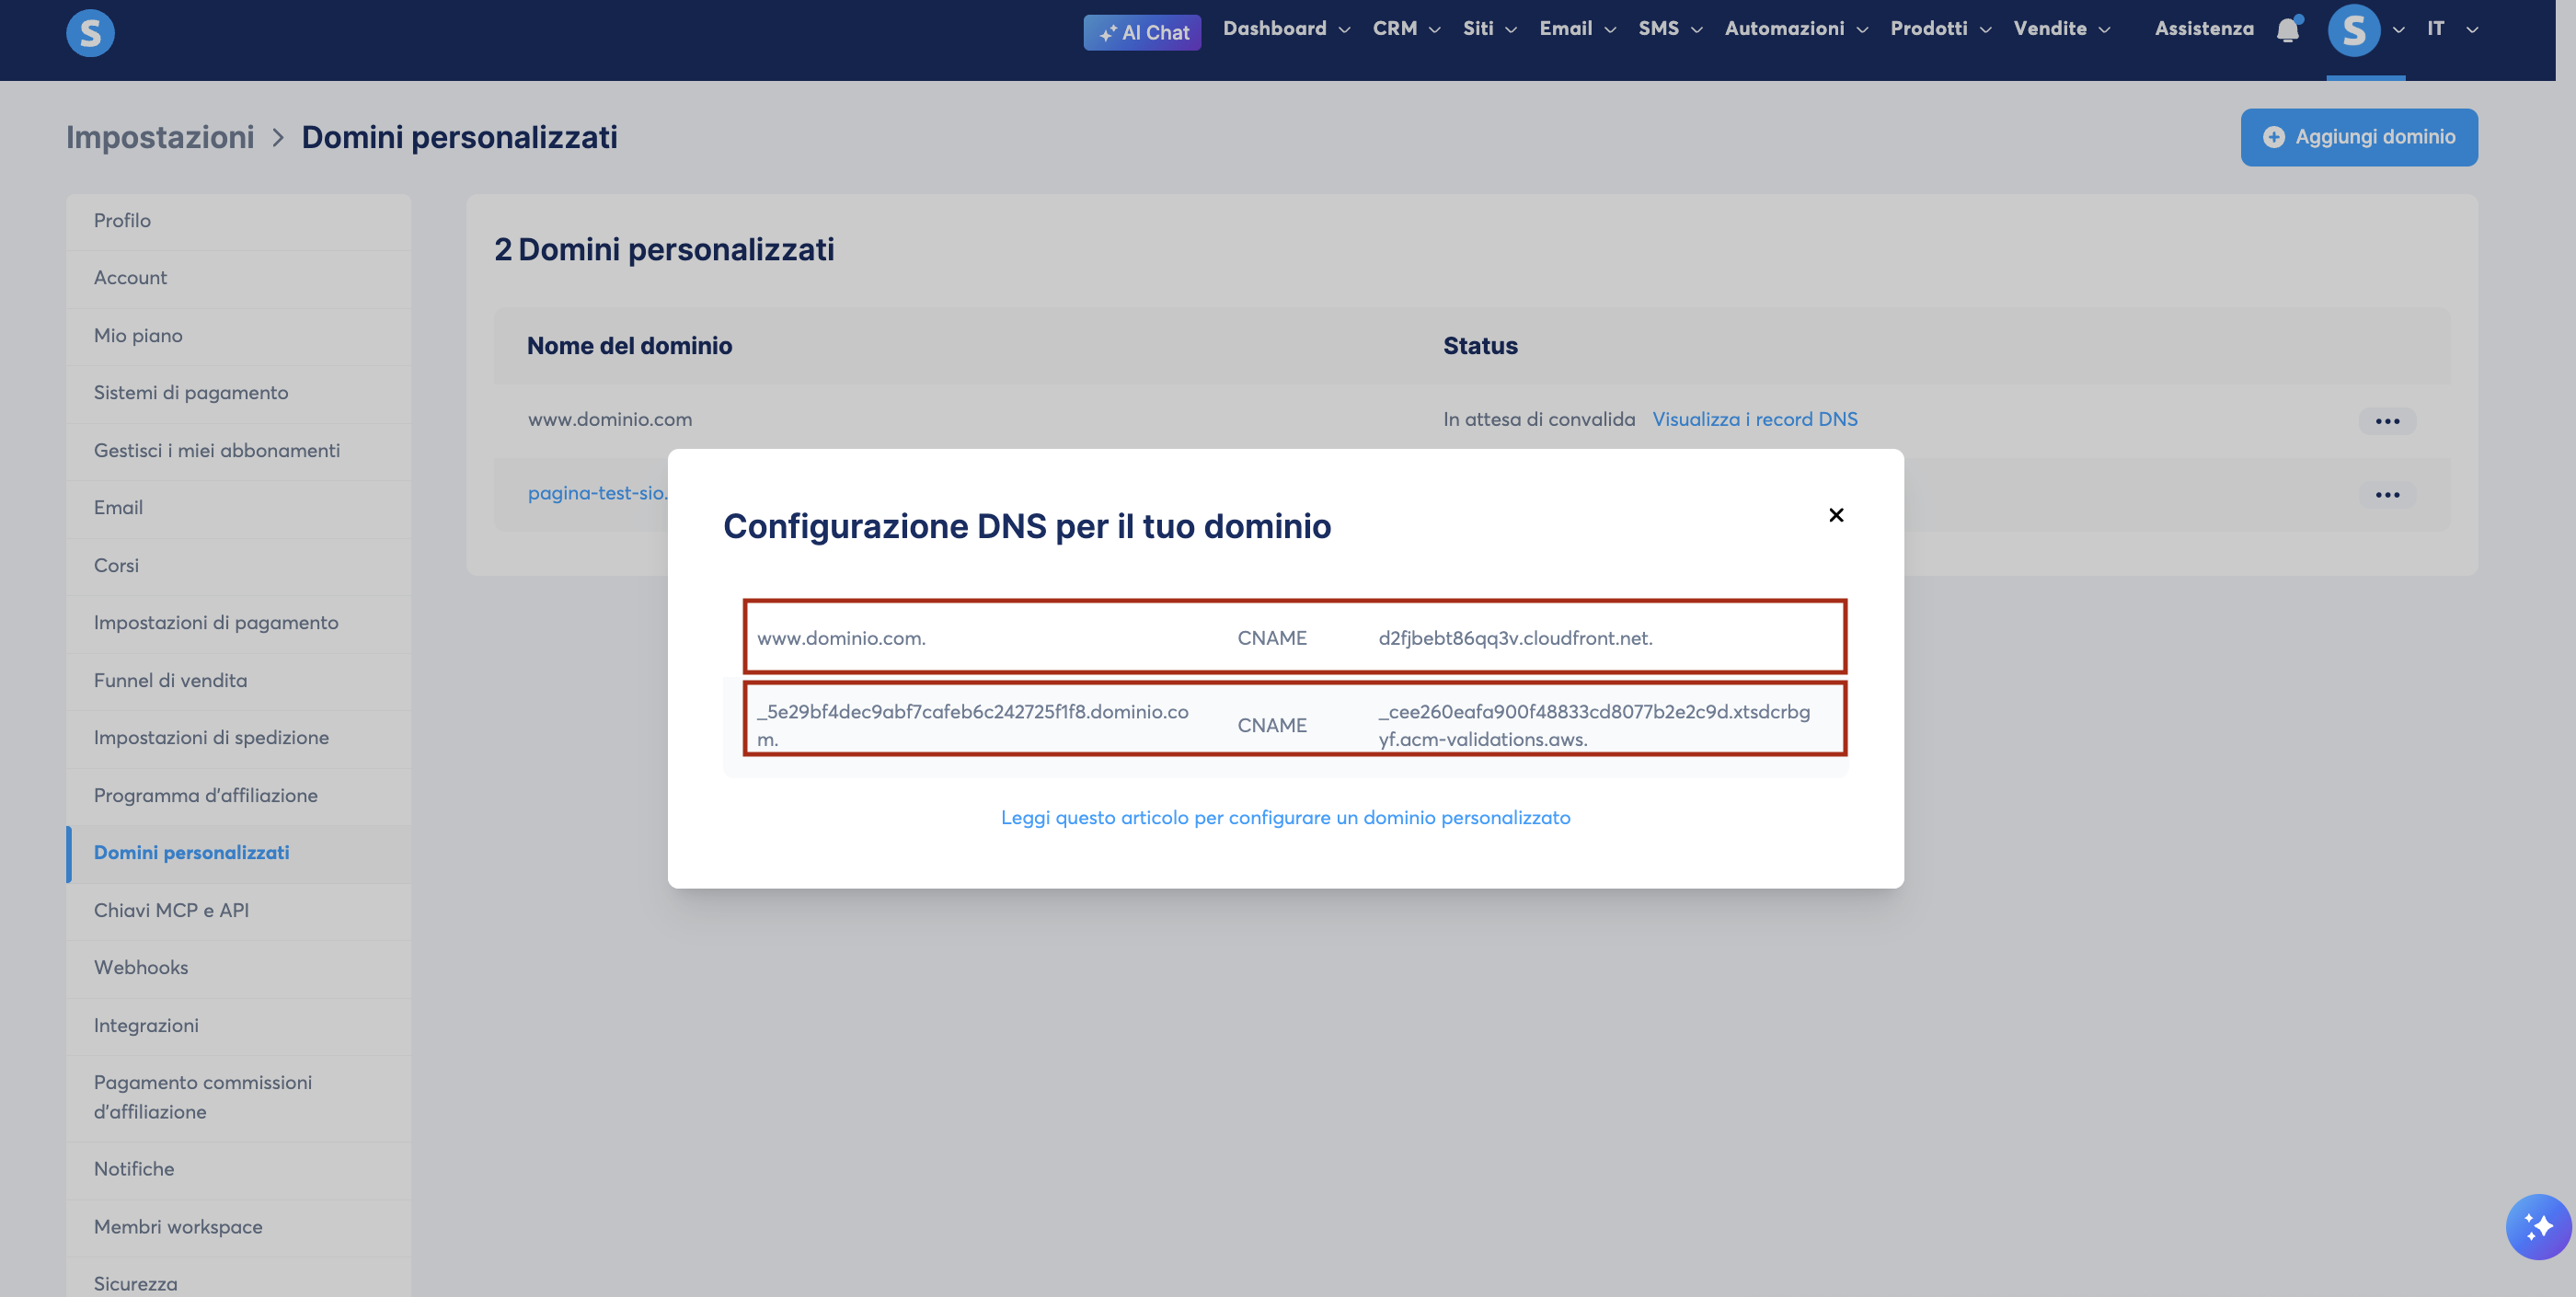Image resolution: width=2576 pixels, height=1297 pixels.
Task: Open the floating AI assistant sparkle button
Action: click(x=2538, y=1226)
